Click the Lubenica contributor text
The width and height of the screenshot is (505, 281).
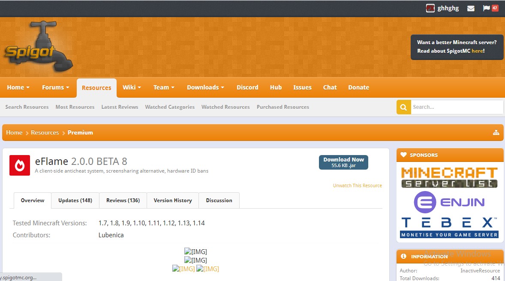[x=111, y=235]
